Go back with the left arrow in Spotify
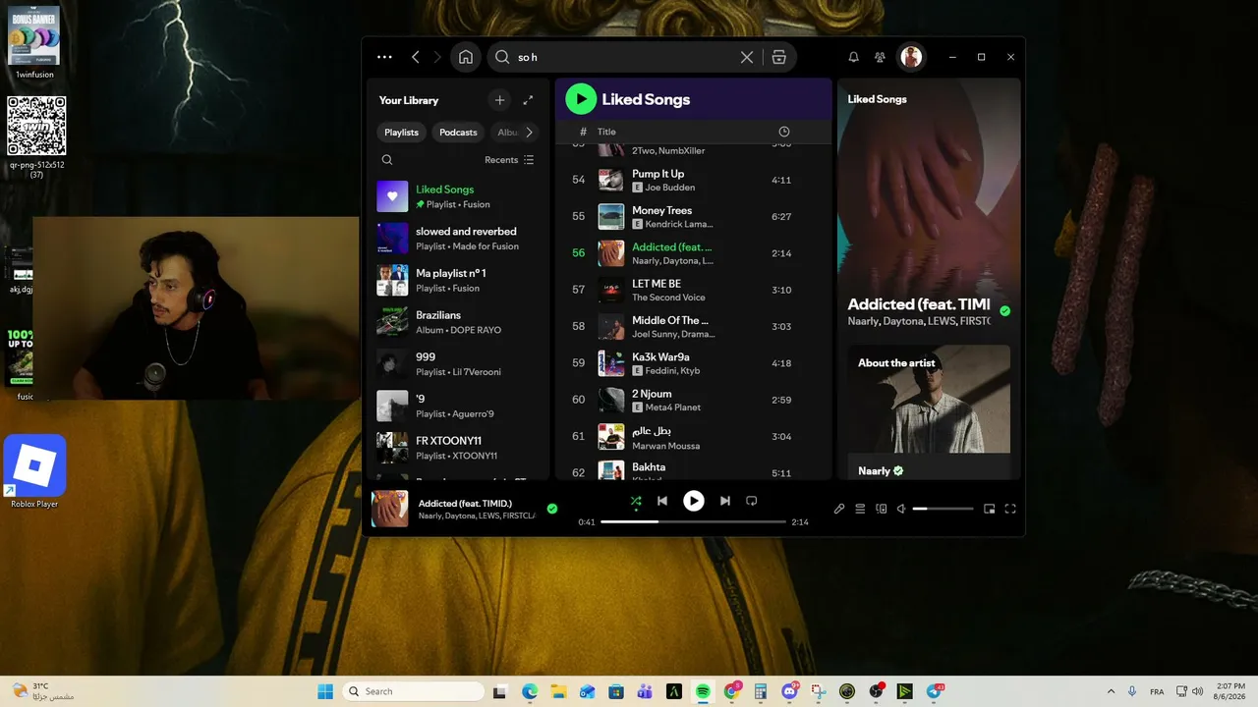The image size is (1258, 707). coord(416,57)
